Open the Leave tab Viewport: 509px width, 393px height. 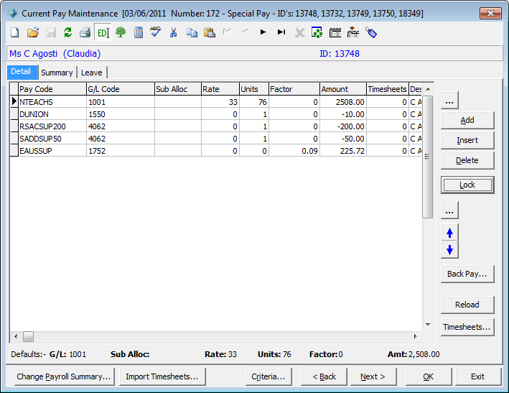click(92, 73)
